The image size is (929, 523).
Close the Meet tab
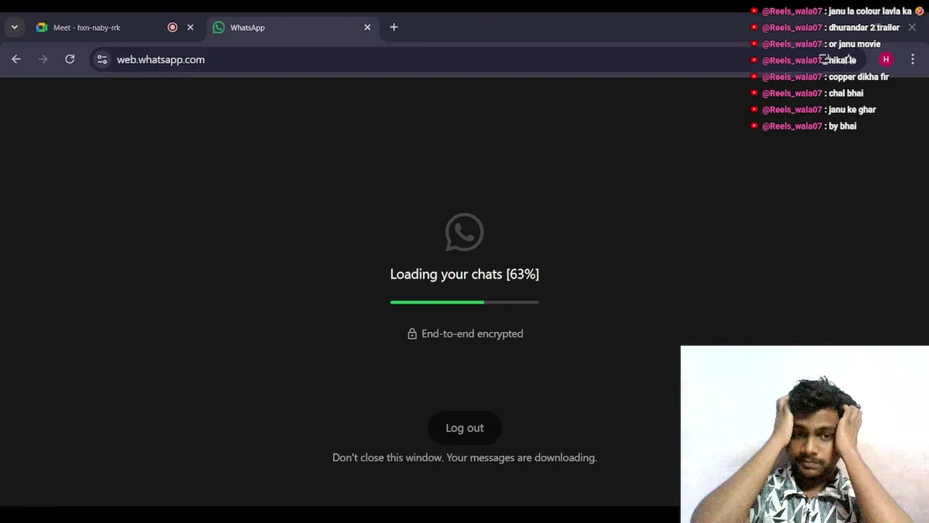point(190,28)
